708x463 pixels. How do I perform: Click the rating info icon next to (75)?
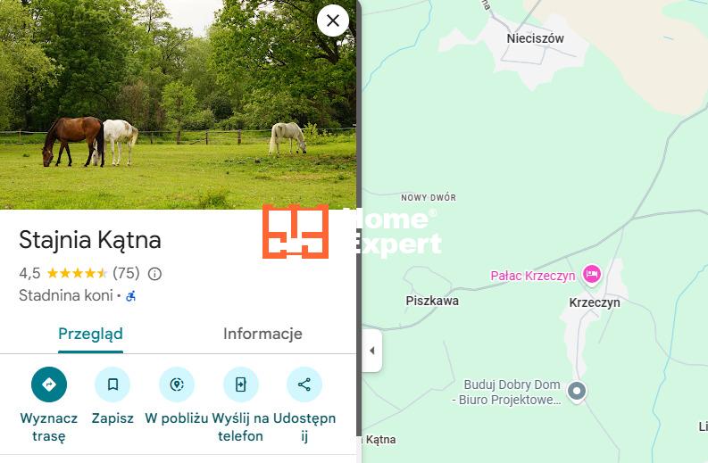[x=154, y=274]
